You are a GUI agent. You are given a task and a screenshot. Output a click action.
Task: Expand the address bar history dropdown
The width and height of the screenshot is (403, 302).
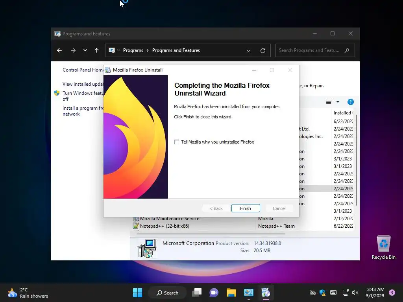point(248,51)
